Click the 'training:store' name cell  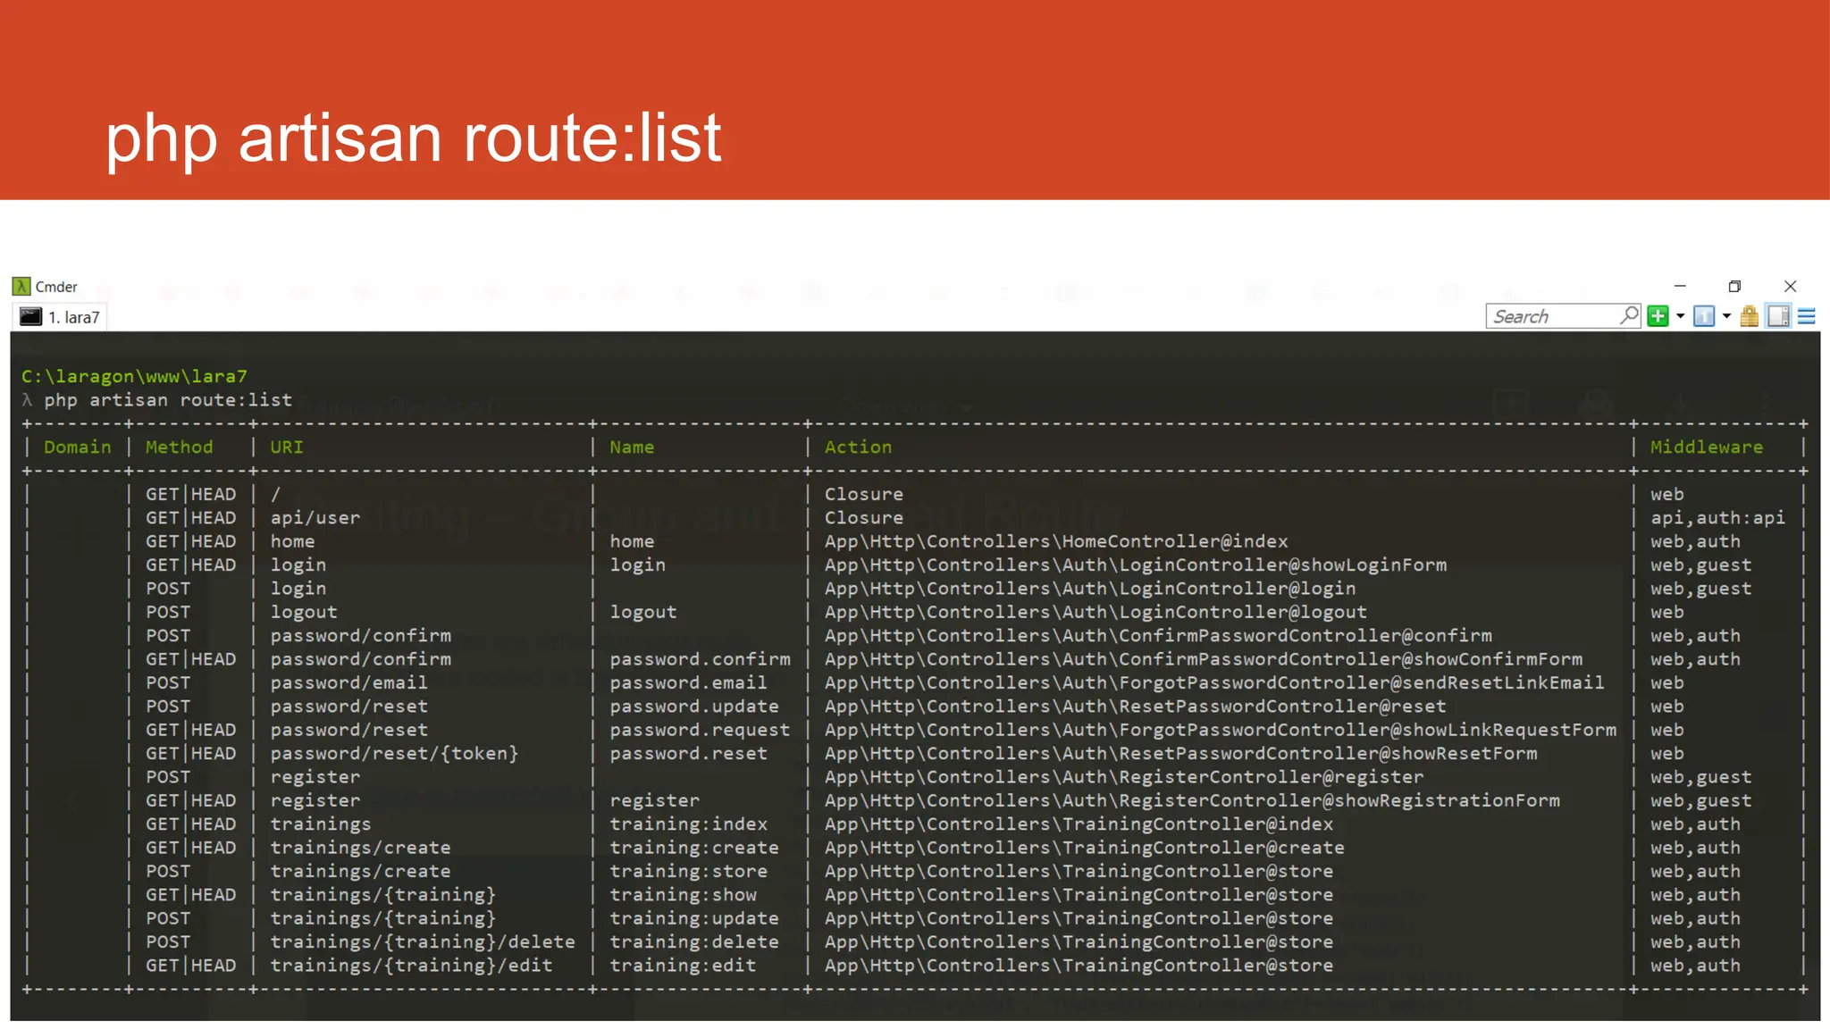pyautogui.click(x=688, y=871)
